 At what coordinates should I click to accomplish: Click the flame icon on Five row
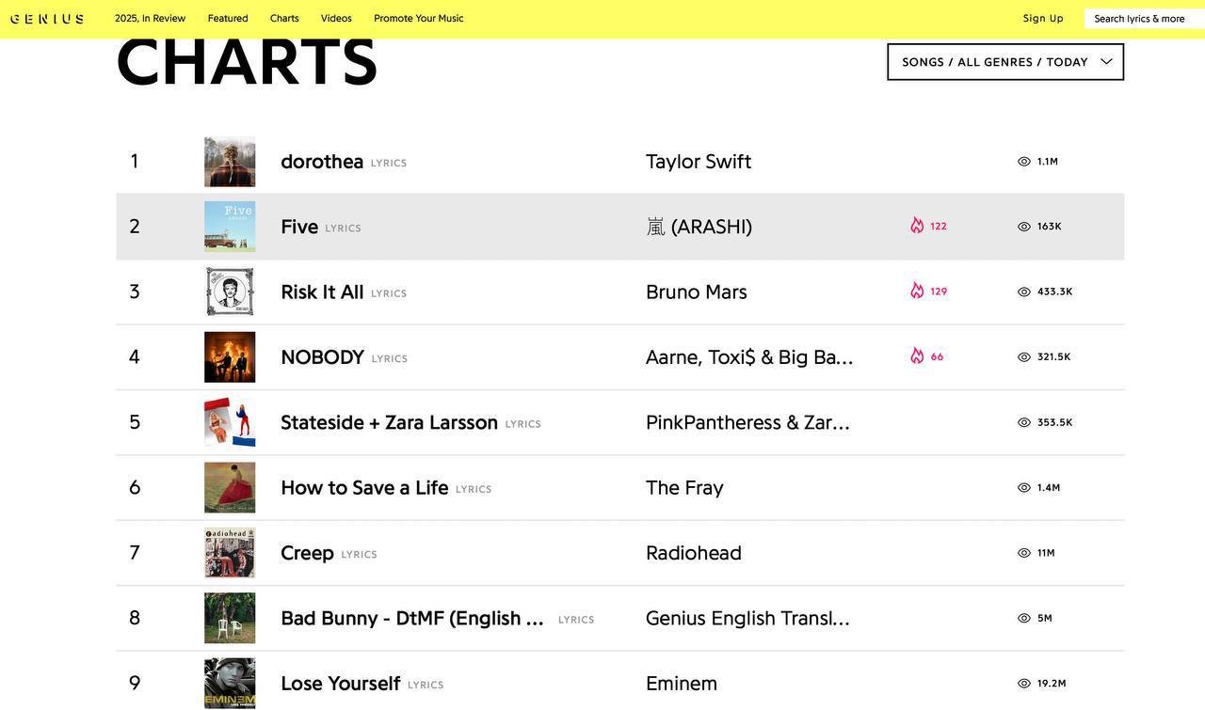pos(917,226)
